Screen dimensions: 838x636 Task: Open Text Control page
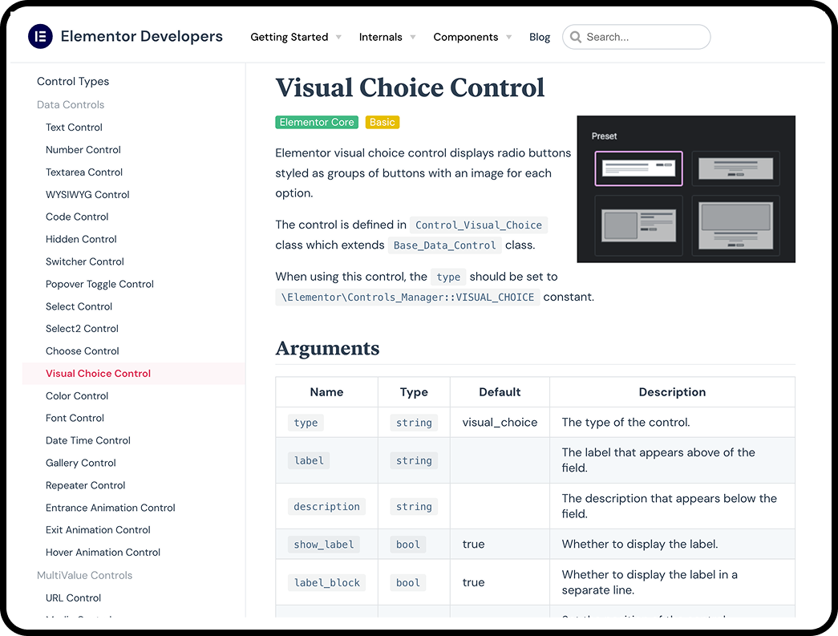click(74, 128)
